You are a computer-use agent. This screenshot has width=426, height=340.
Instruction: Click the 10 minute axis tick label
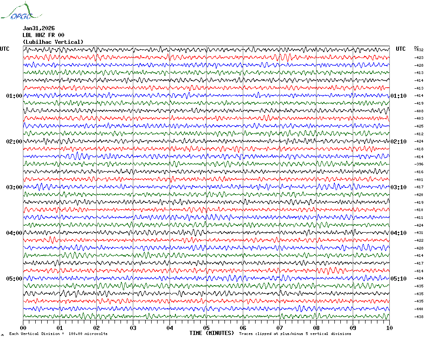(x=390, y=328)
